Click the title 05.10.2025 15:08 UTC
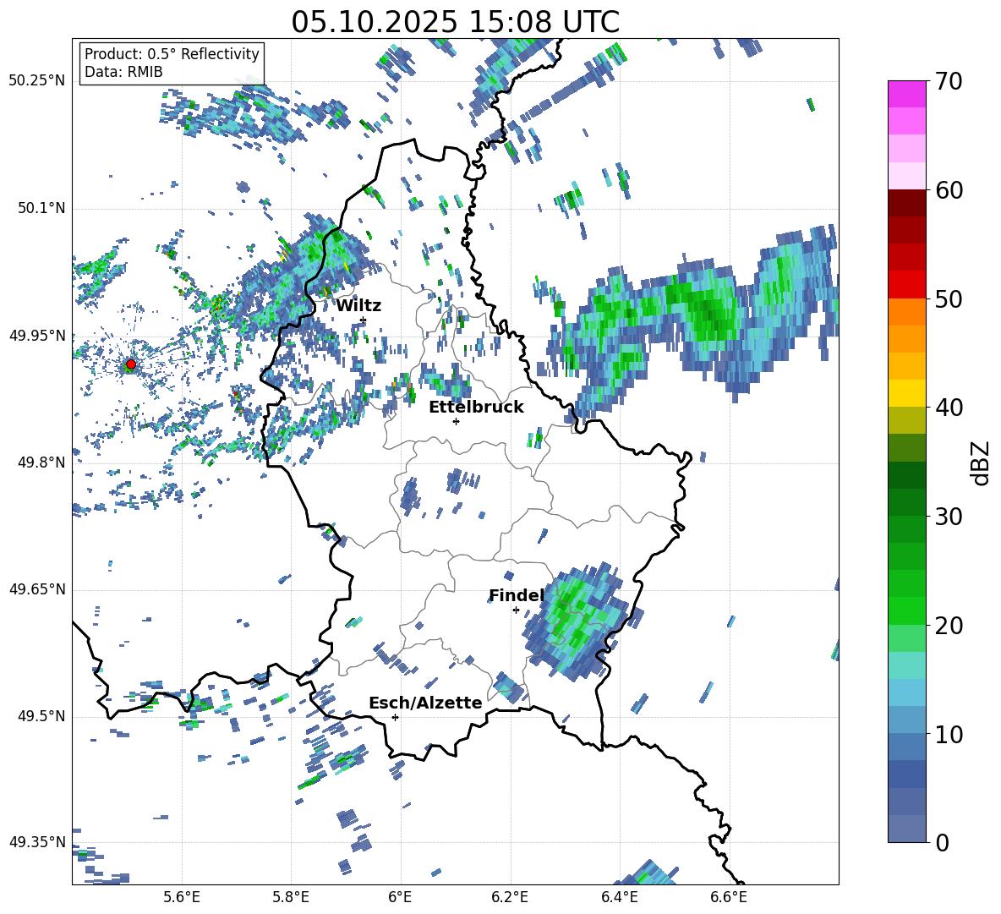This screenshot has width=1001, height=914. click(x=455, y=22)
